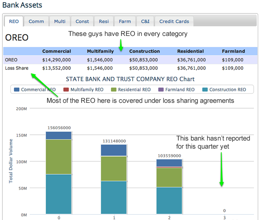
Task: Click the Multifamily column header
Action: (x=100, y=51)
